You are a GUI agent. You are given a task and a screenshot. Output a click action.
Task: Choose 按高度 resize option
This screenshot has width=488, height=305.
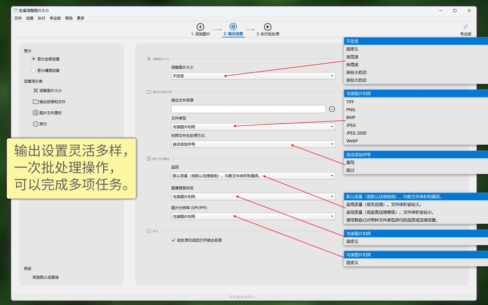click(416, 65)
